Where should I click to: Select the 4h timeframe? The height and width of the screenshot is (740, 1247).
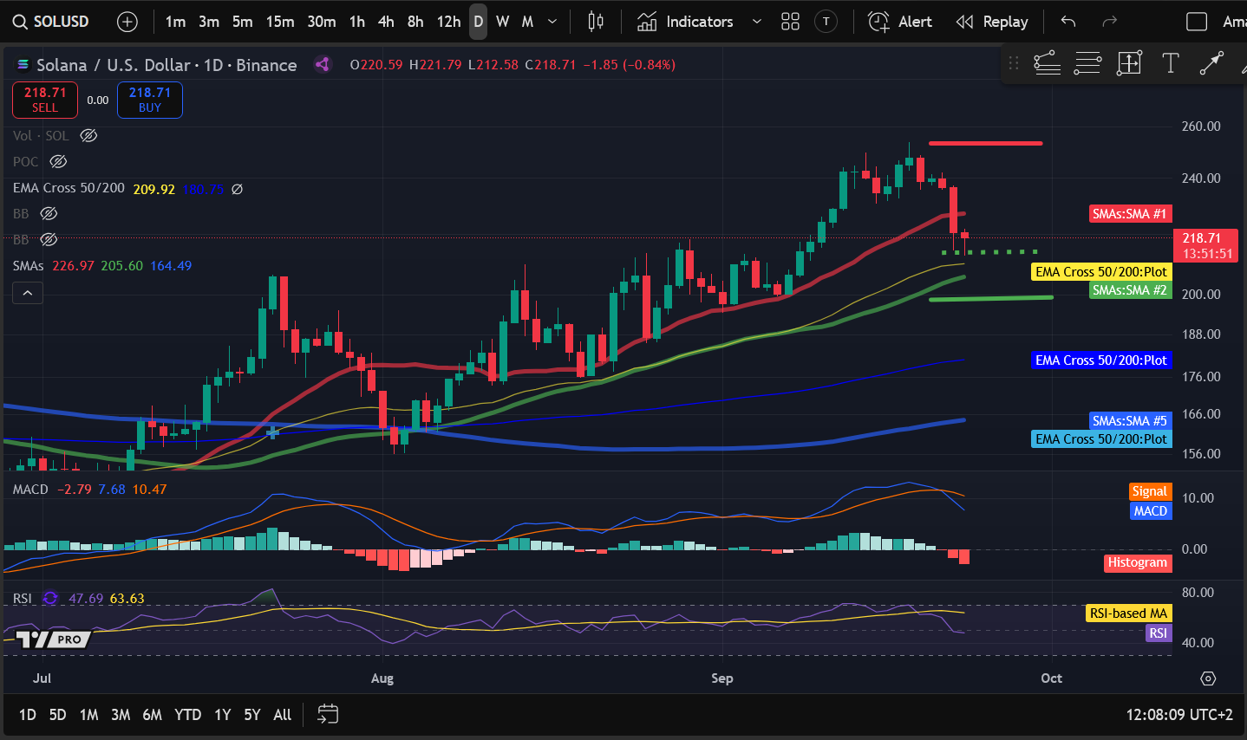tap(386, 22)
